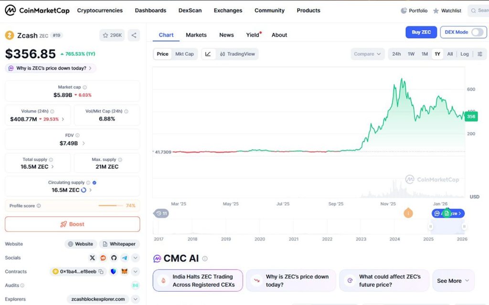Add Zcash to watchlist via 296K star
Screen dimensions: 489x305
pos(112,35)
